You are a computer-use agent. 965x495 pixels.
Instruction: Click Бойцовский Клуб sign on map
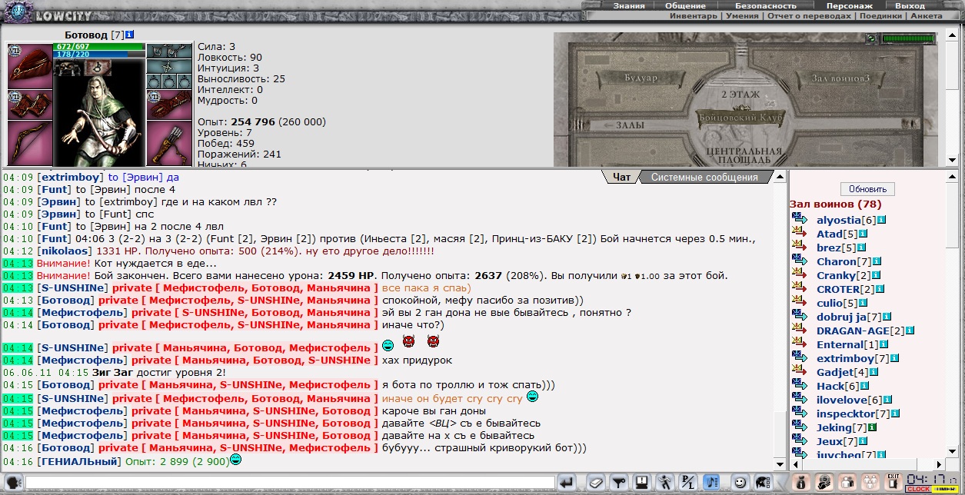pyautogui.click(x=740, y=118)
